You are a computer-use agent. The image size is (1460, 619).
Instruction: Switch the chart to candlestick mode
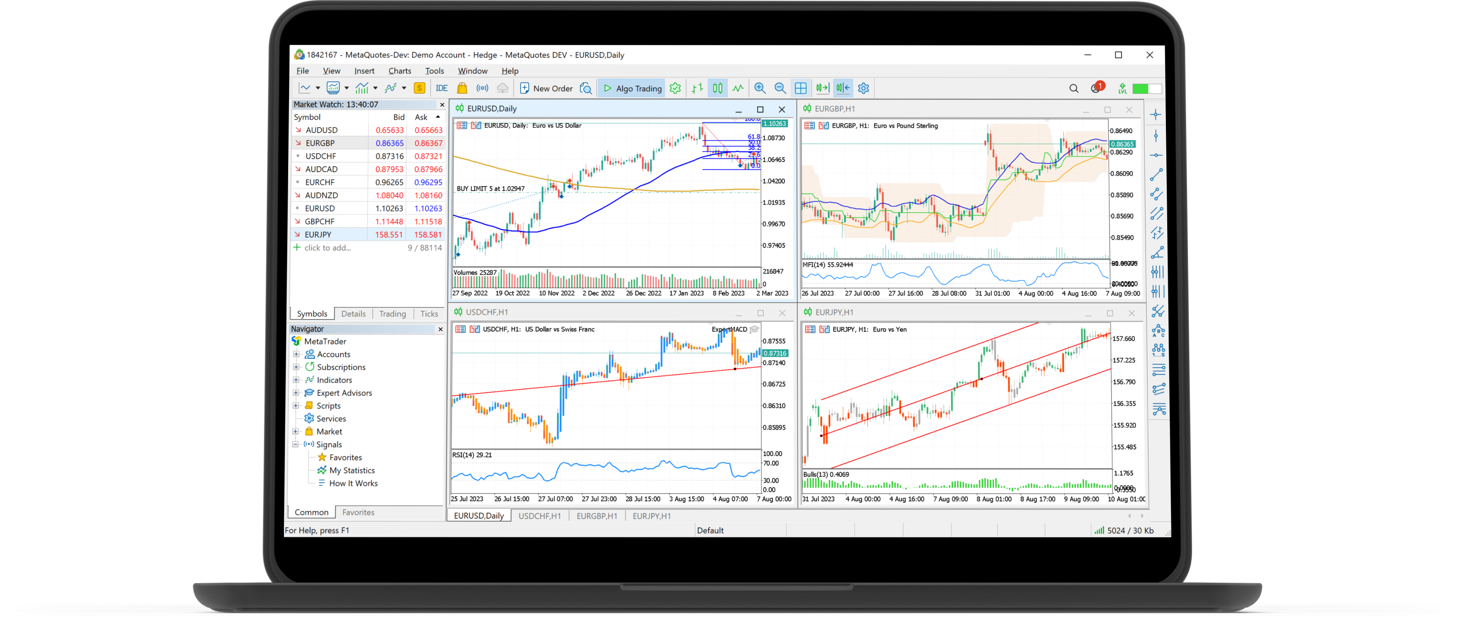(x=717, y=88)
